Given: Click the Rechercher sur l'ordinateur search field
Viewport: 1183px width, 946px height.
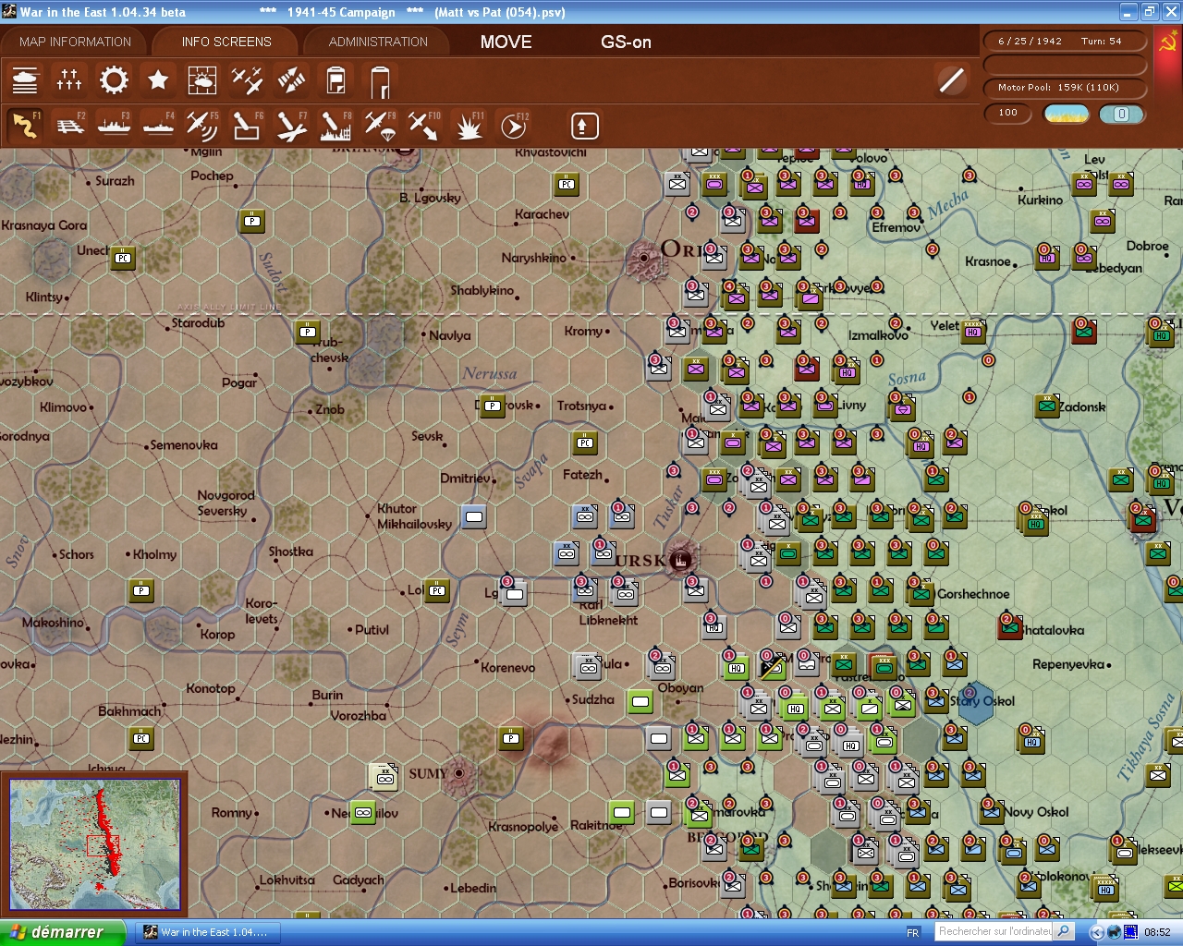Looking at the screenshot, I should (994, 931).
